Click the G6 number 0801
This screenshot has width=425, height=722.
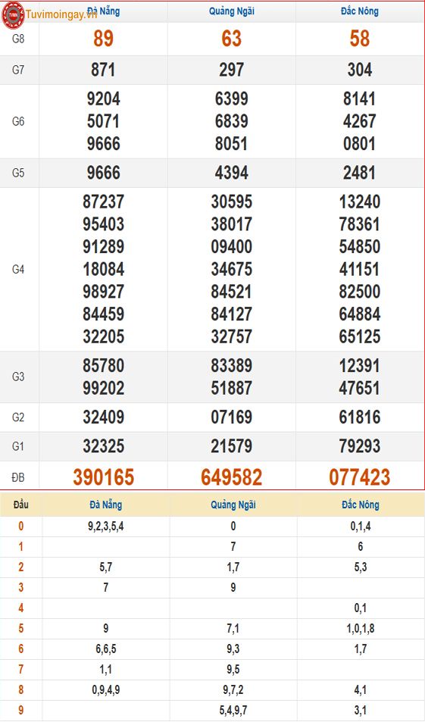(360, 144)
